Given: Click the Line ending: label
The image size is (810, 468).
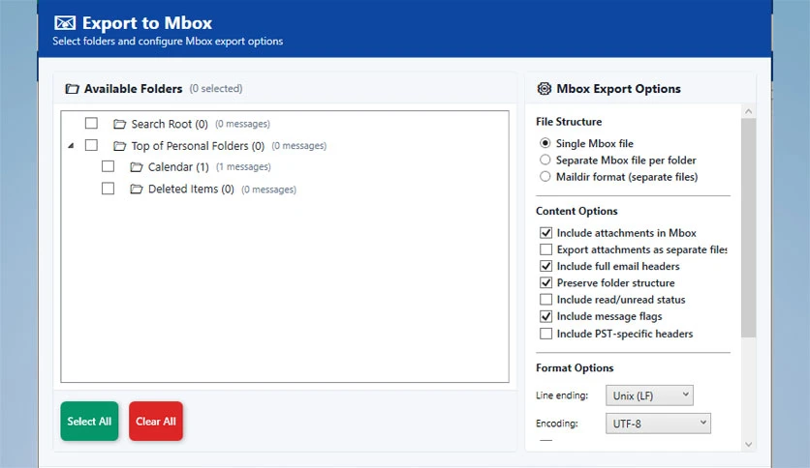Looking at the screenshot, I should coord(562,395).
